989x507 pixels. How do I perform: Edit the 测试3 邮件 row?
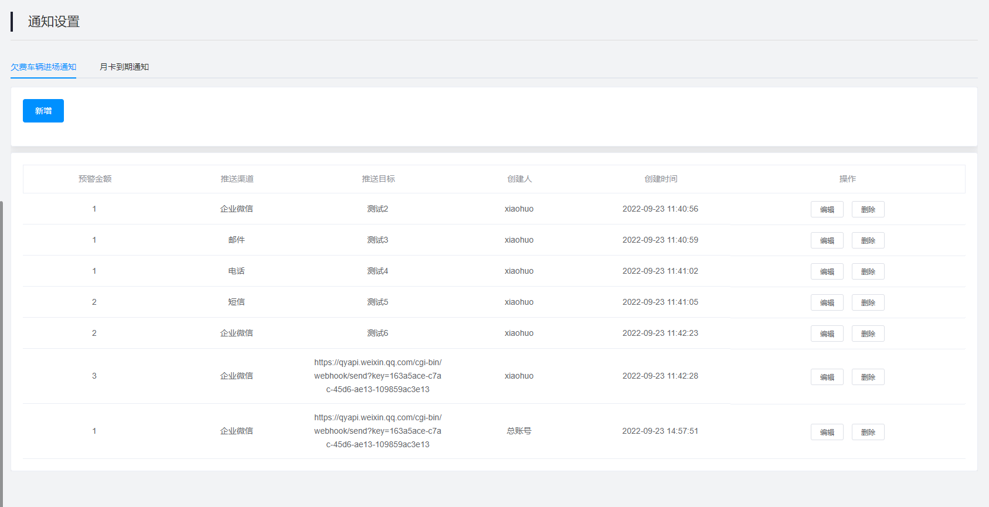click(827, 240)
